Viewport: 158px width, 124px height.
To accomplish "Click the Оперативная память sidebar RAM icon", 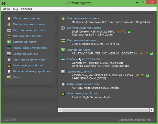I will (x=9, y=36).
